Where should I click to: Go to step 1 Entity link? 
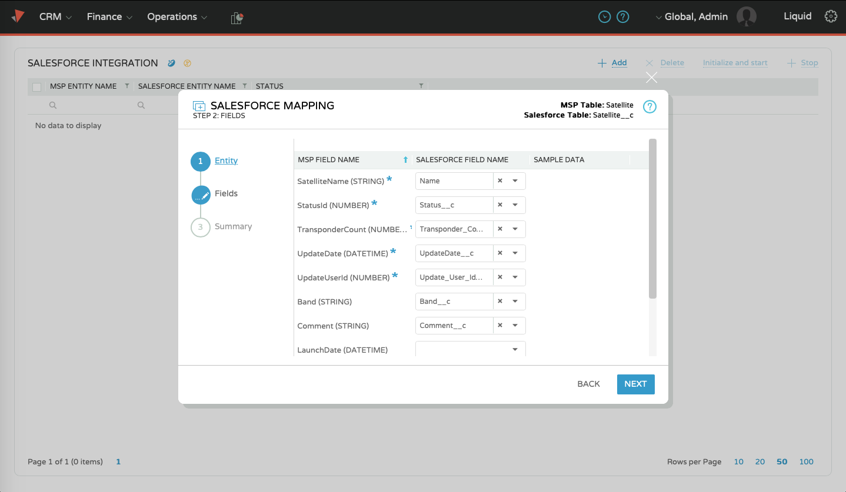click(x=226, y=160)
